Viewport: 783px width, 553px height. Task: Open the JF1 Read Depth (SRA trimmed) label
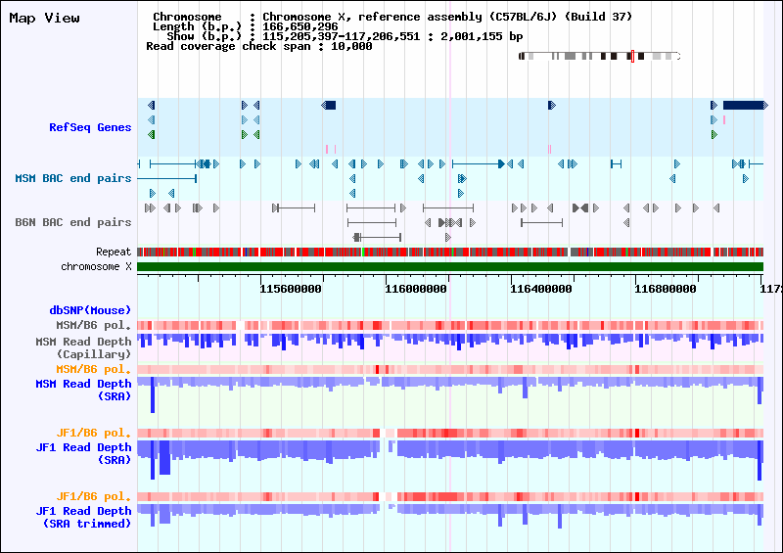pos(83,517)
